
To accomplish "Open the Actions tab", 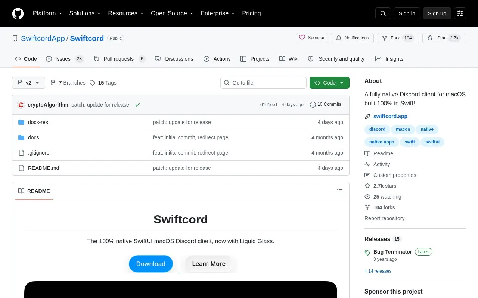I will (x=217, y=59).
